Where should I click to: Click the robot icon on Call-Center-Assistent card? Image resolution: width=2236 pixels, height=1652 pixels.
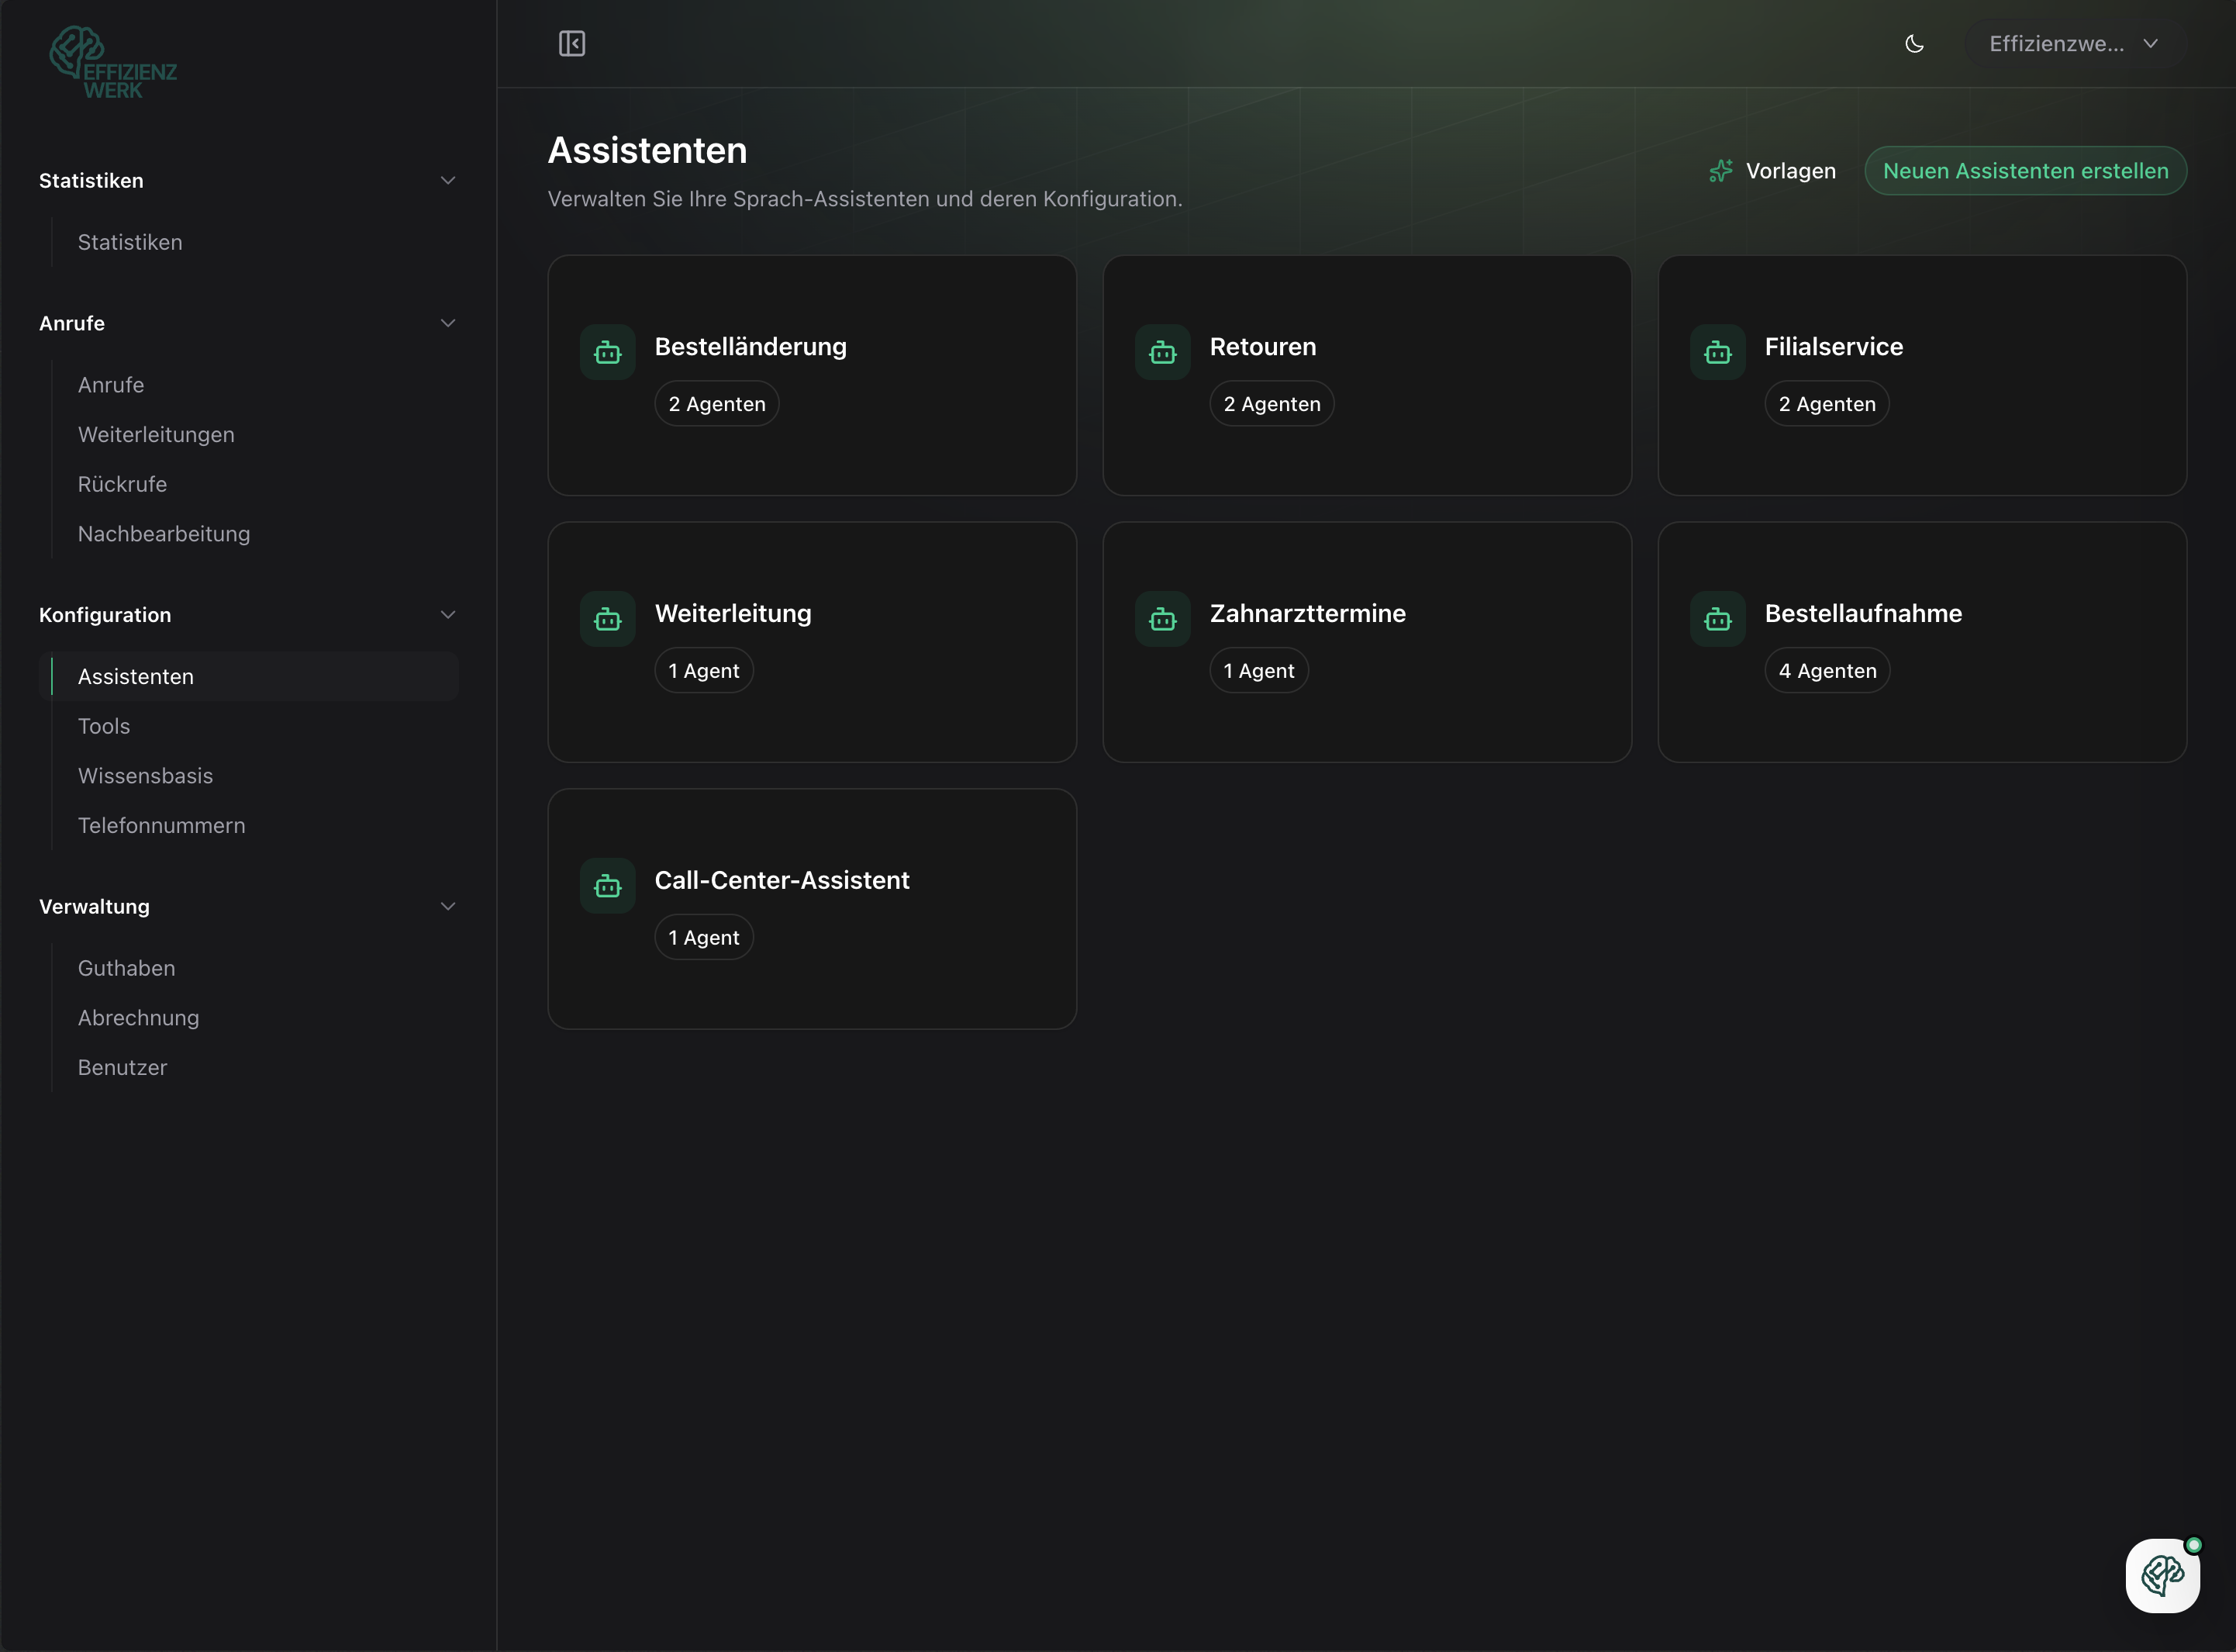608,886
